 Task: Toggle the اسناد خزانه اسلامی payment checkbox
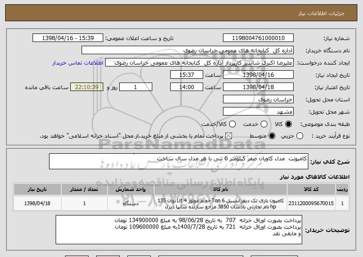click(229, 136)
